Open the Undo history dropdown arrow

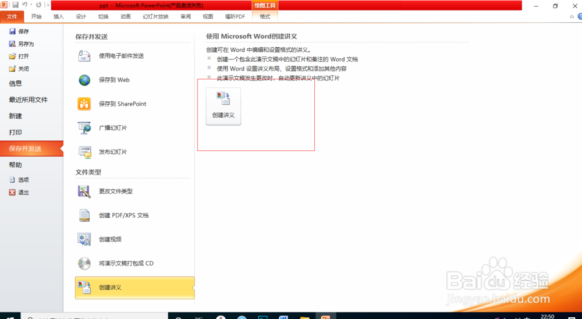click(x=30, y=5)
